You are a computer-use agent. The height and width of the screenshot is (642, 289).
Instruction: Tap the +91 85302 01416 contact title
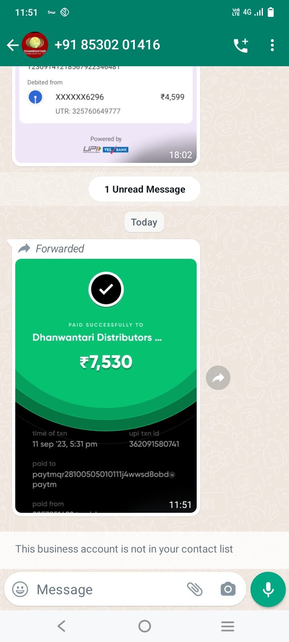click(107, 45)
